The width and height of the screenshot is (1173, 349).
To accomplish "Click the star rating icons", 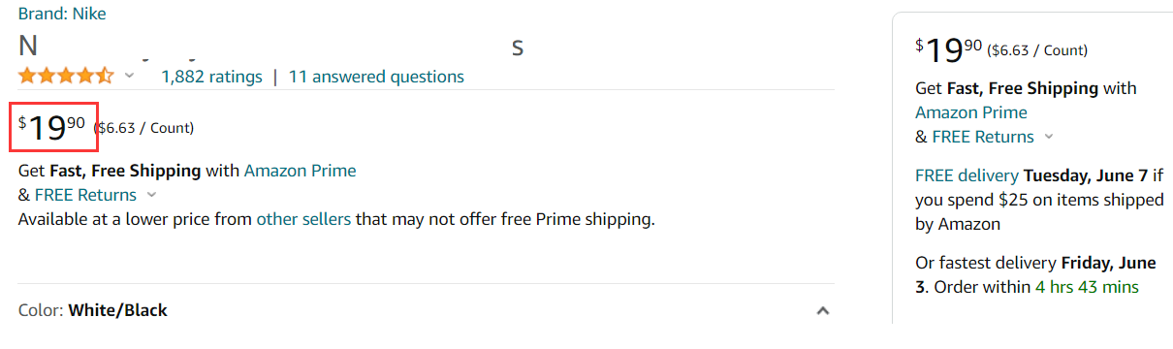I will point(66,76).
